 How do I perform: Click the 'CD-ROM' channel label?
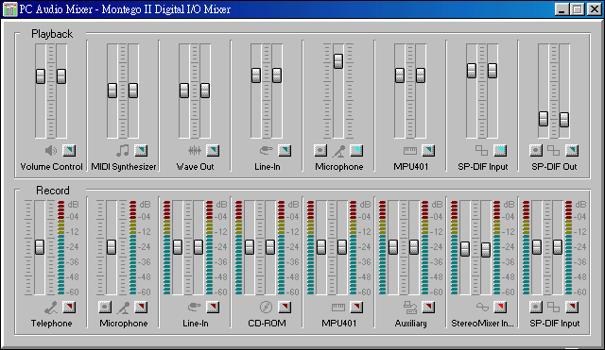tap(267, 324)
